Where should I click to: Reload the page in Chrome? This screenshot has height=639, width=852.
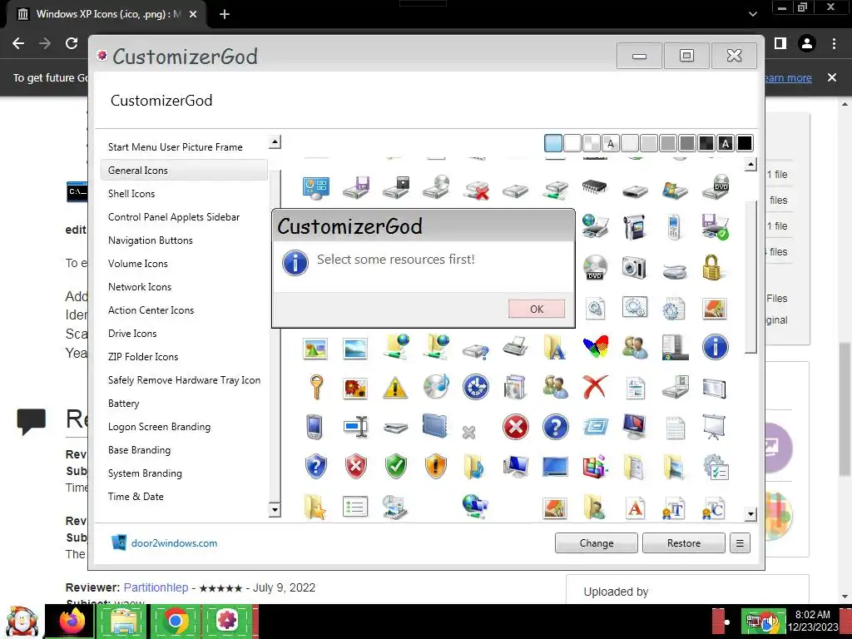(72, 43)
